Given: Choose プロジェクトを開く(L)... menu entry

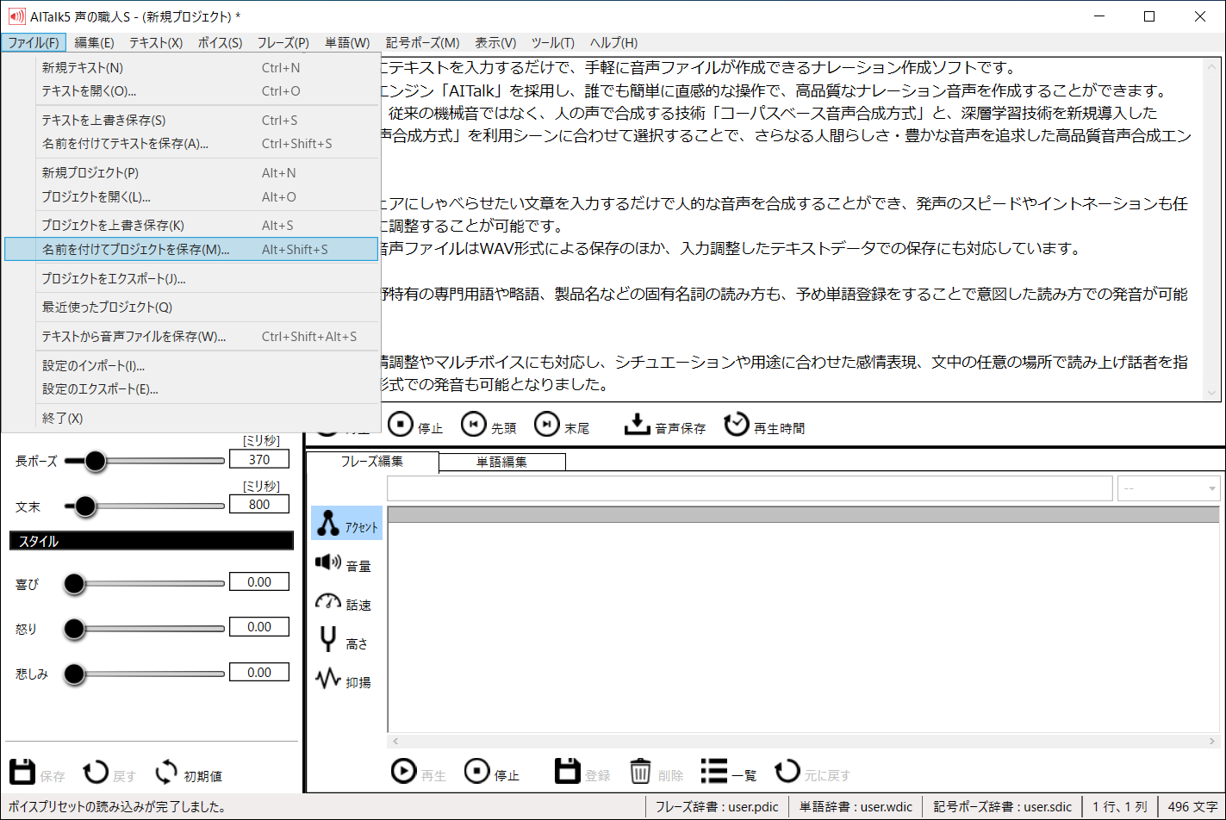Looking at the screenshot, I should 192,197.
